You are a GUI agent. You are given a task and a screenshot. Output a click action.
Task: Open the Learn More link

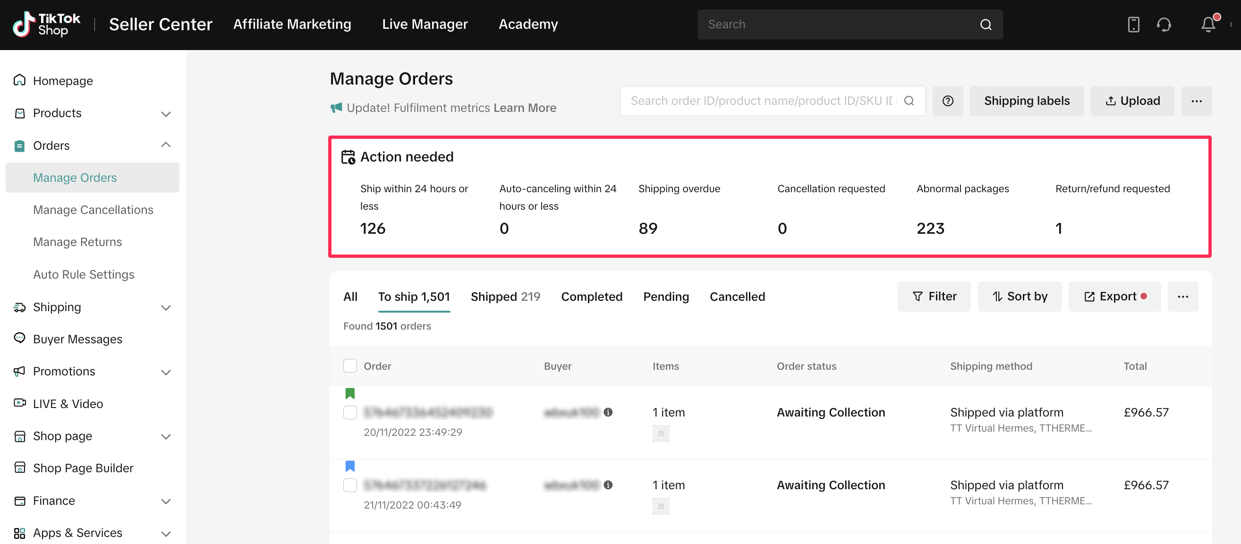(x=524, y=108)
